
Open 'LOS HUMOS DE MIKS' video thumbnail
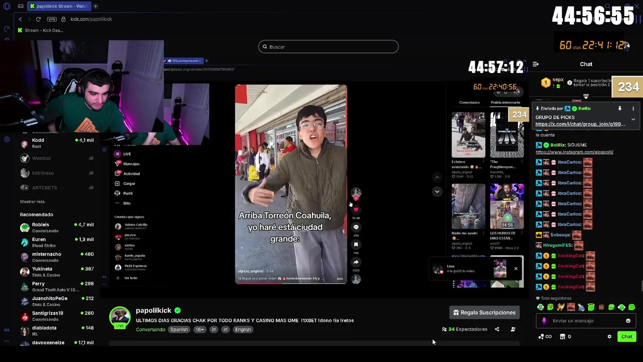coord(507,206)
